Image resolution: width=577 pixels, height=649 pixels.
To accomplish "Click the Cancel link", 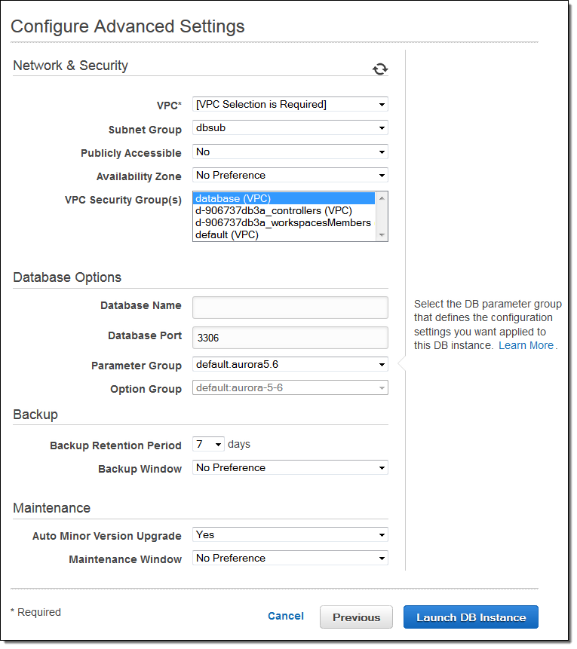I will (286, 617).
